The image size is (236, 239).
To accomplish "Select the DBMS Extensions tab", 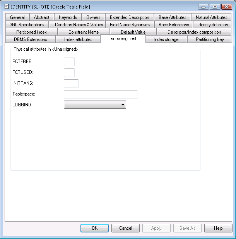I will pos(30,39).
